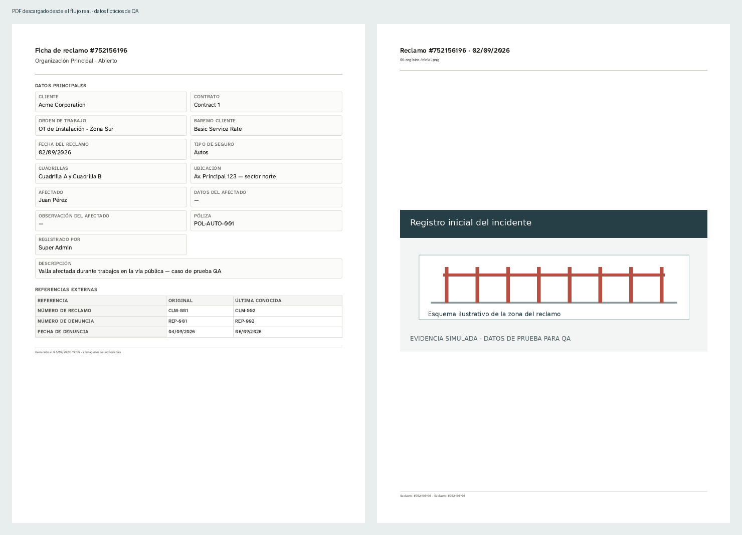
Task: Click the 'Super Admin' registered-by value
Action: pos(55,247)
